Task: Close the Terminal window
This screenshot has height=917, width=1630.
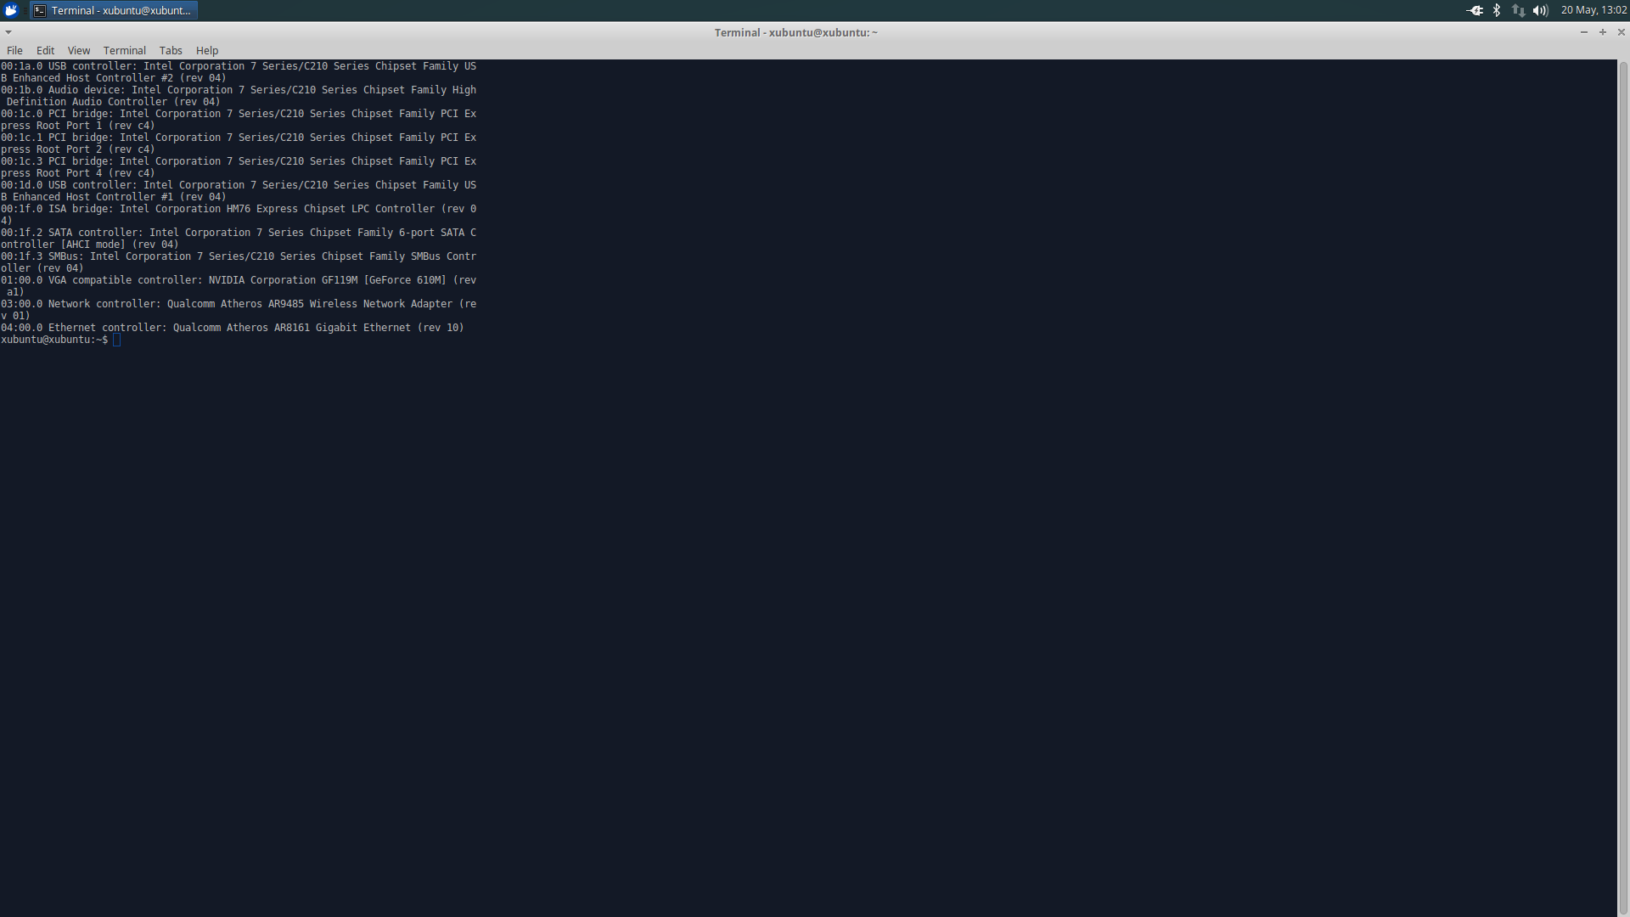Action: tap(1621, 32)
